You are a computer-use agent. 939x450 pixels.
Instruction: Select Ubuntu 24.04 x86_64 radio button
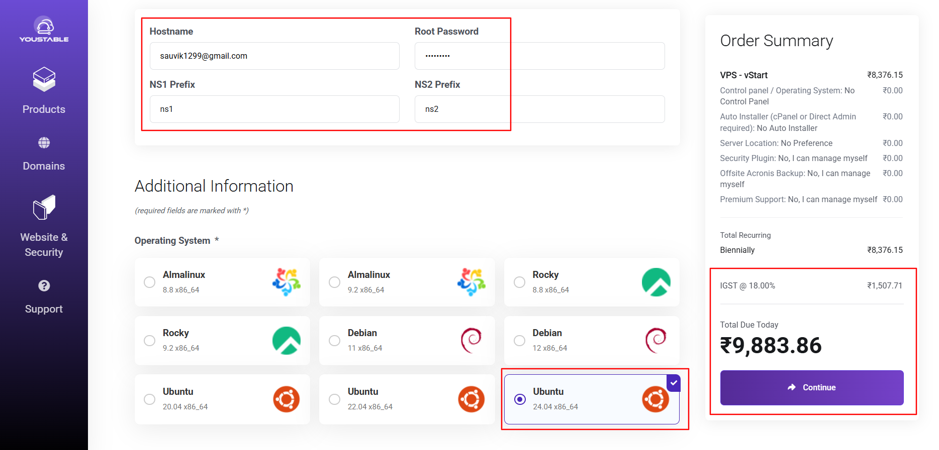click(x=520, y=399)
